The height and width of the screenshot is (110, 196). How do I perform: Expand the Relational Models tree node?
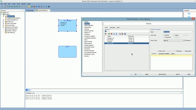pyautogui.click(x=3, y=20)
